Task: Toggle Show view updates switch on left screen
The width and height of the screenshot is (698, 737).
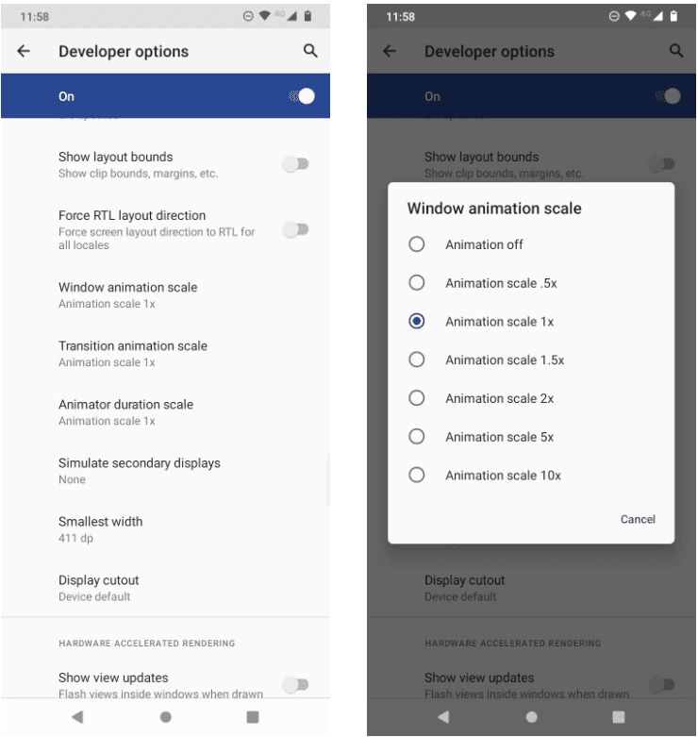Action: coord(296,685)
